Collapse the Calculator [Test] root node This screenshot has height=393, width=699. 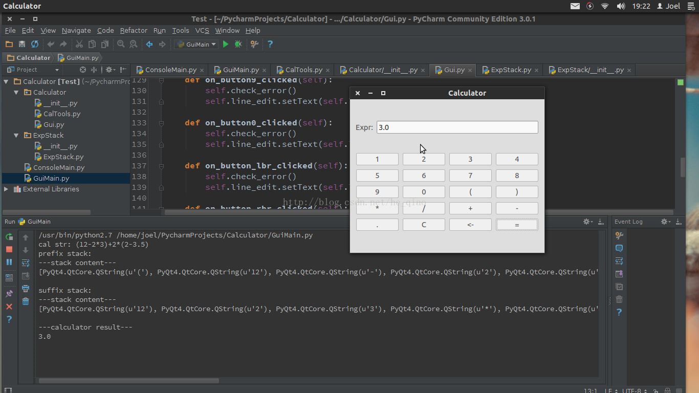pyautogui.click(x=6, y=81)
